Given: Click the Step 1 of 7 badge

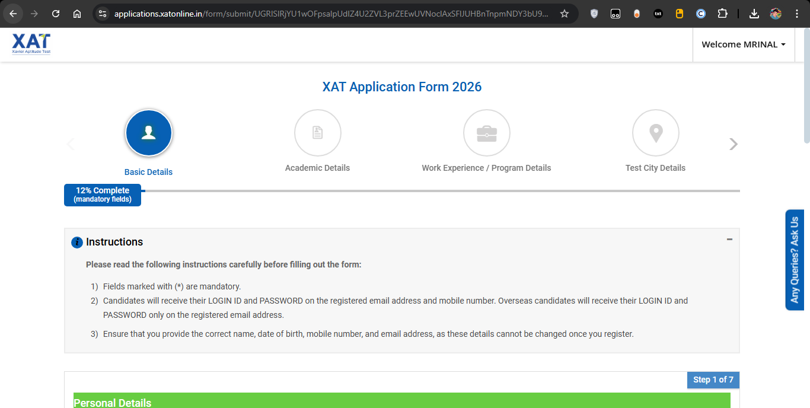Looking at the screenshot, I should pos(713,380).
